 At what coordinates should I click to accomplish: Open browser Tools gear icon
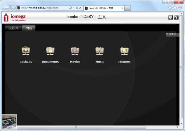pyautogui.click(x=180, y=8)
